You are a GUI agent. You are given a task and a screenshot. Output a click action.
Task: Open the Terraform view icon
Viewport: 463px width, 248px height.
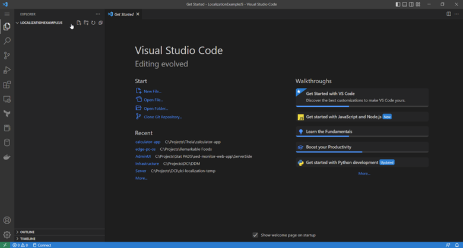point(7,114)
